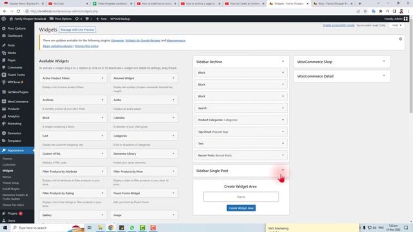
Task: Open a new browser tab
Action: [360, 4]
